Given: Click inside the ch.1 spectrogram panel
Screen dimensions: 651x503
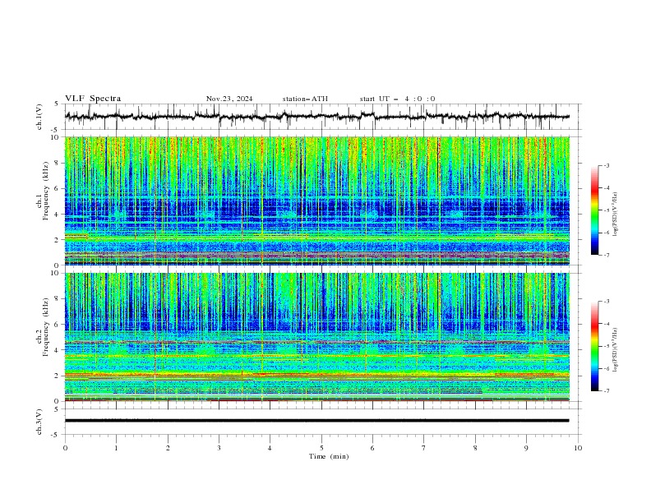Looking at the screenshot, I should [316, 201].
